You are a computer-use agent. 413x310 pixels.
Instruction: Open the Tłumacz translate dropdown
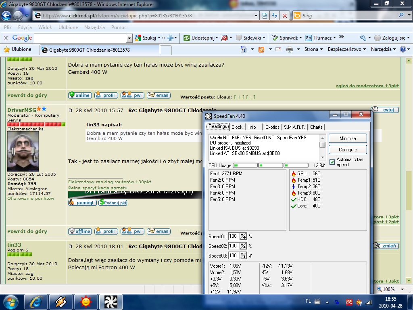pyautogui.click(x=334, y=38)
